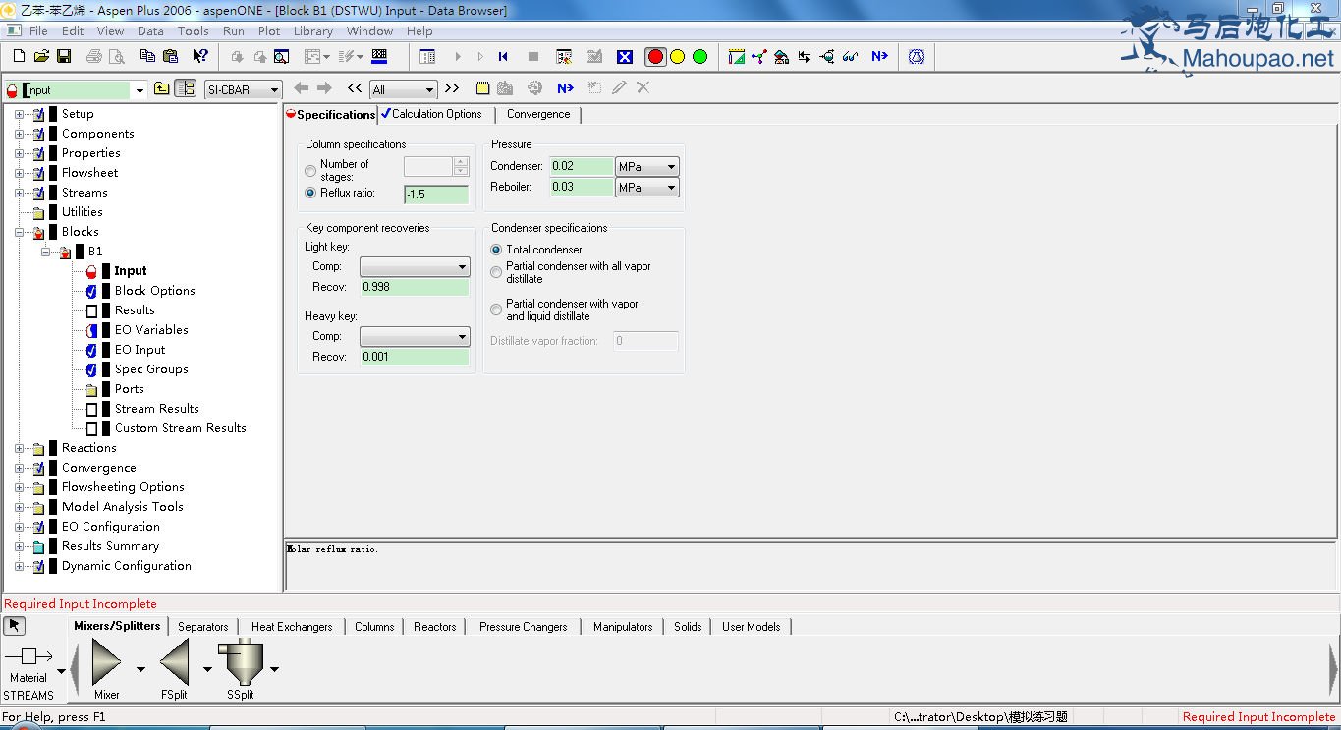Expand the Setup tree node
This screenshot has width=1341, height=730.
[19, 114]
